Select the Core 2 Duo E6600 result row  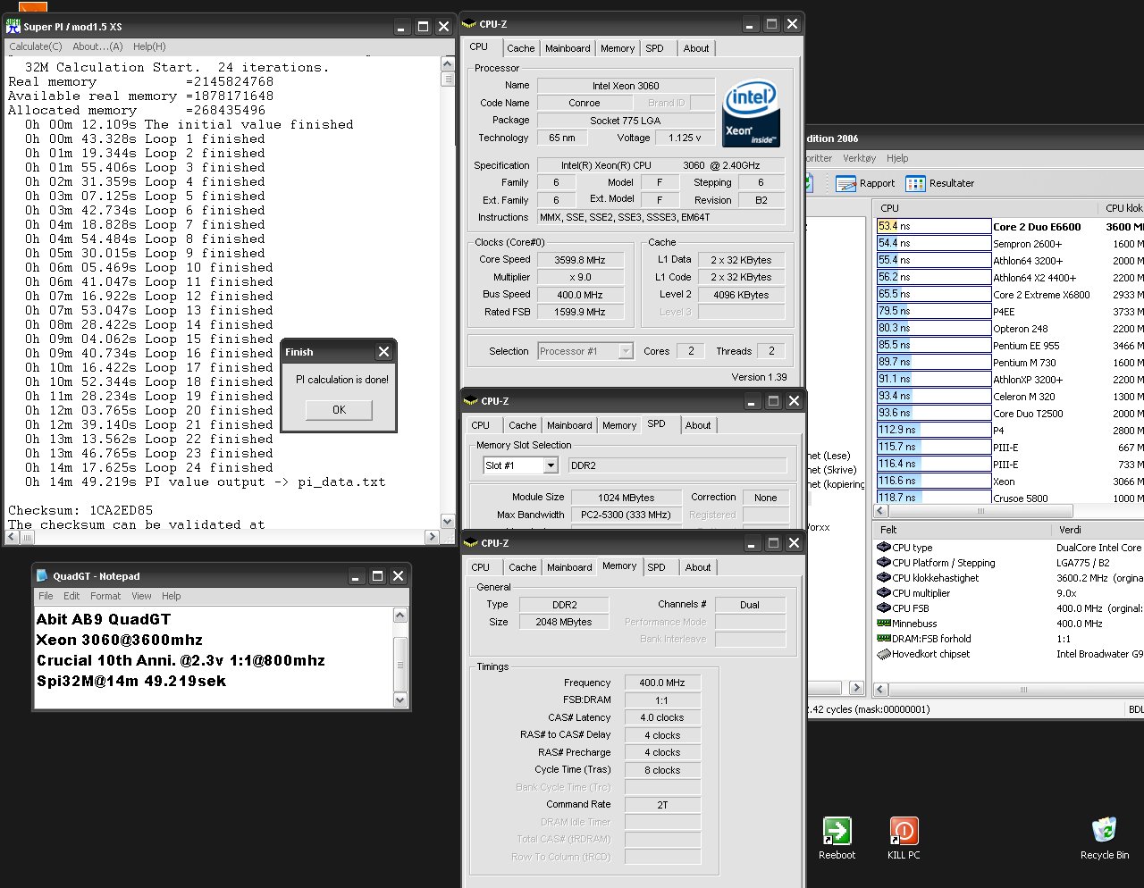pos(1010,227)
